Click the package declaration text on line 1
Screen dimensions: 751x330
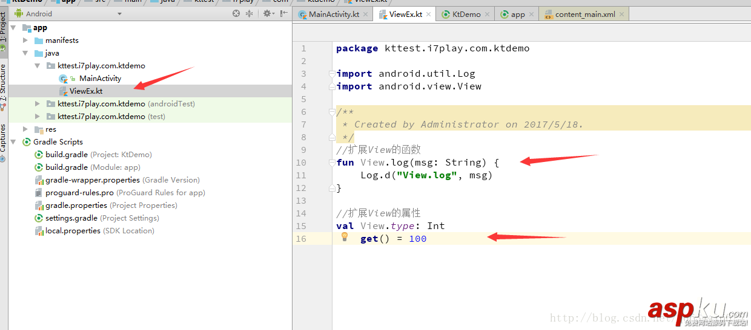pos(432,48)
